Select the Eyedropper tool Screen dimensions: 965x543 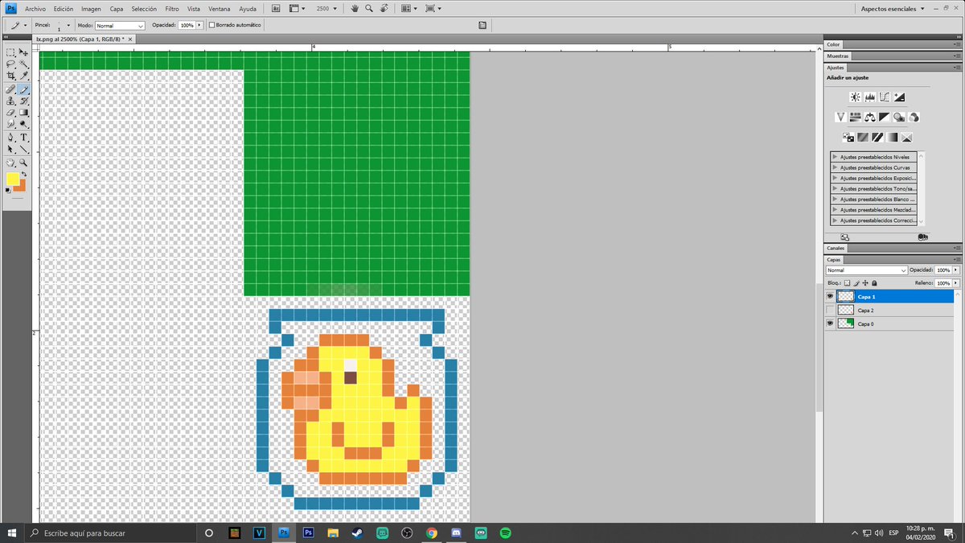click(x=23, y=75)
